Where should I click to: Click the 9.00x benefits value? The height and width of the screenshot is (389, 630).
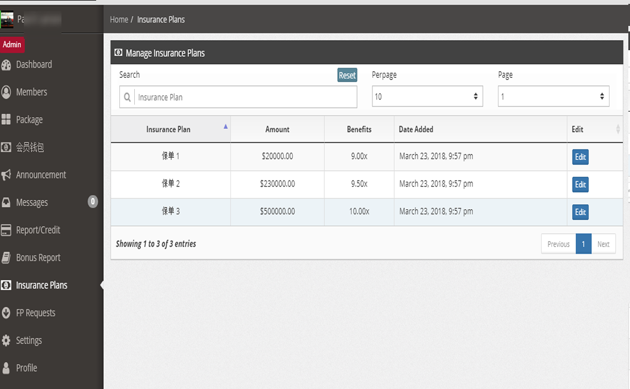point(359,156)
